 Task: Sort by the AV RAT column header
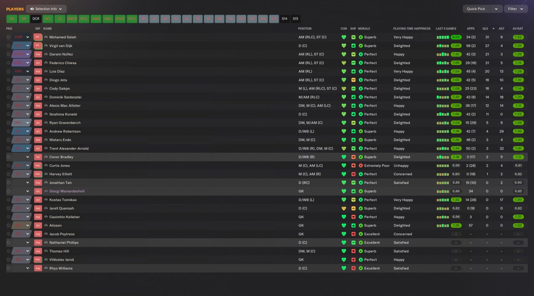tap(518, 29)
